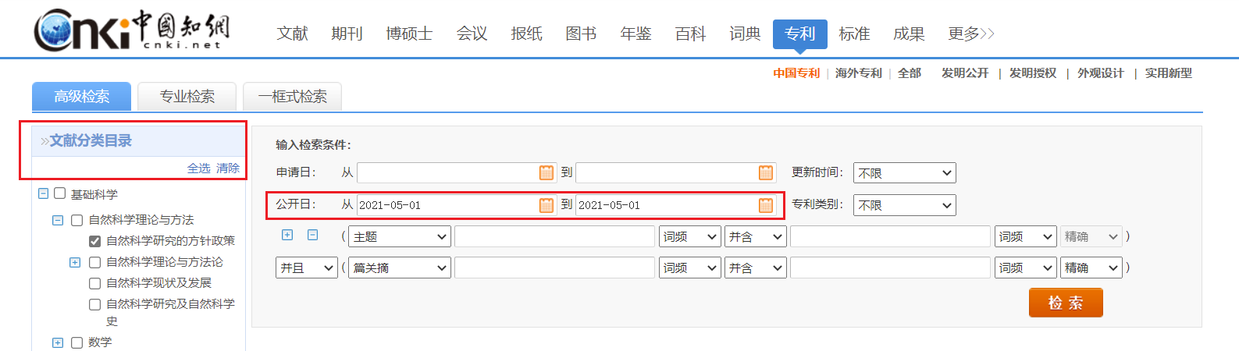Click the 文献分类目录 header

click(x=91, y=141)
